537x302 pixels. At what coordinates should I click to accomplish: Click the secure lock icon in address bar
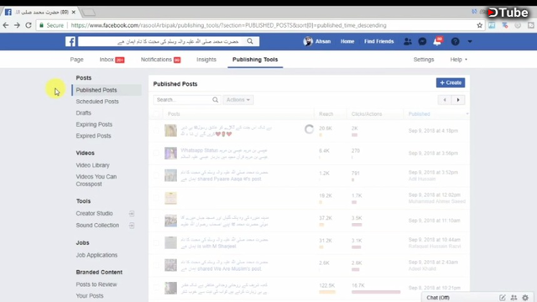pos(41,25)
